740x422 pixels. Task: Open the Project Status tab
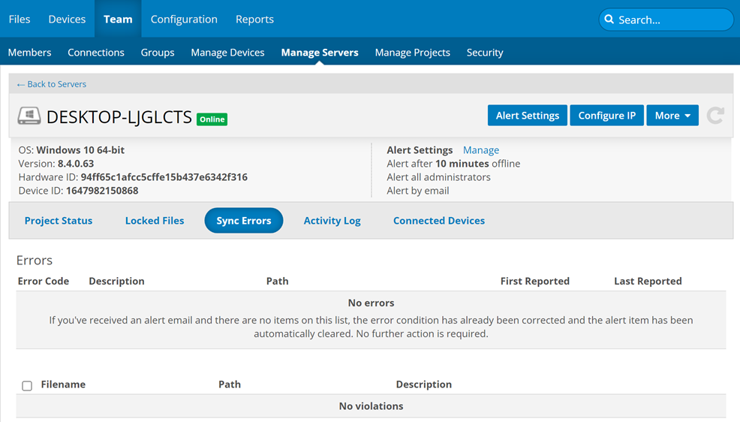tap(59, 221)
